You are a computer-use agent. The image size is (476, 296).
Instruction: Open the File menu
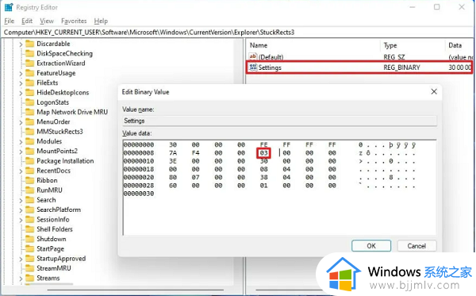coord(9,21)
